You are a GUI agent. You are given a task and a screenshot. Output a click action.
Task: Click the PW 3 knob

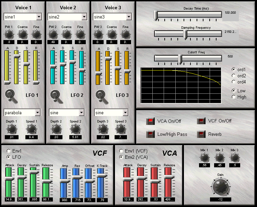coord(98,35)
